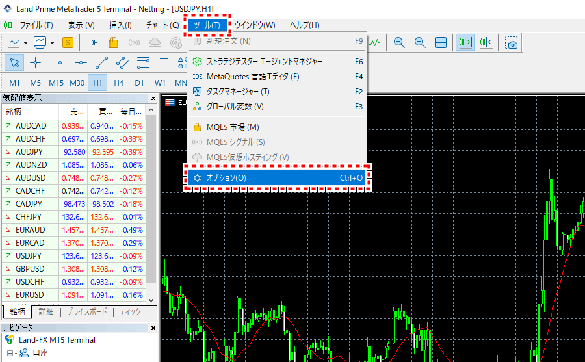Close the 気配値表示 panel
This screenshot has width=585, height=362.
(153, 99)
